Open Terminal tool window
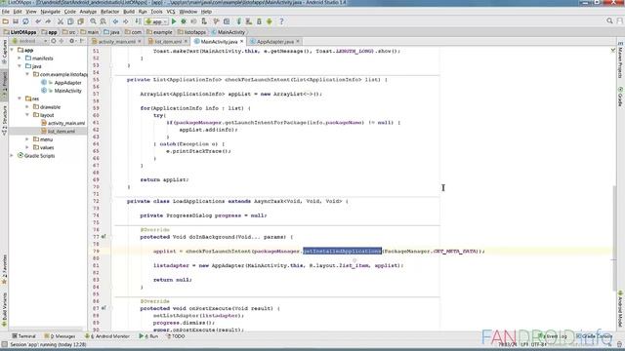The height and width of the screenshot is (351, 625). tap(23, 336)
